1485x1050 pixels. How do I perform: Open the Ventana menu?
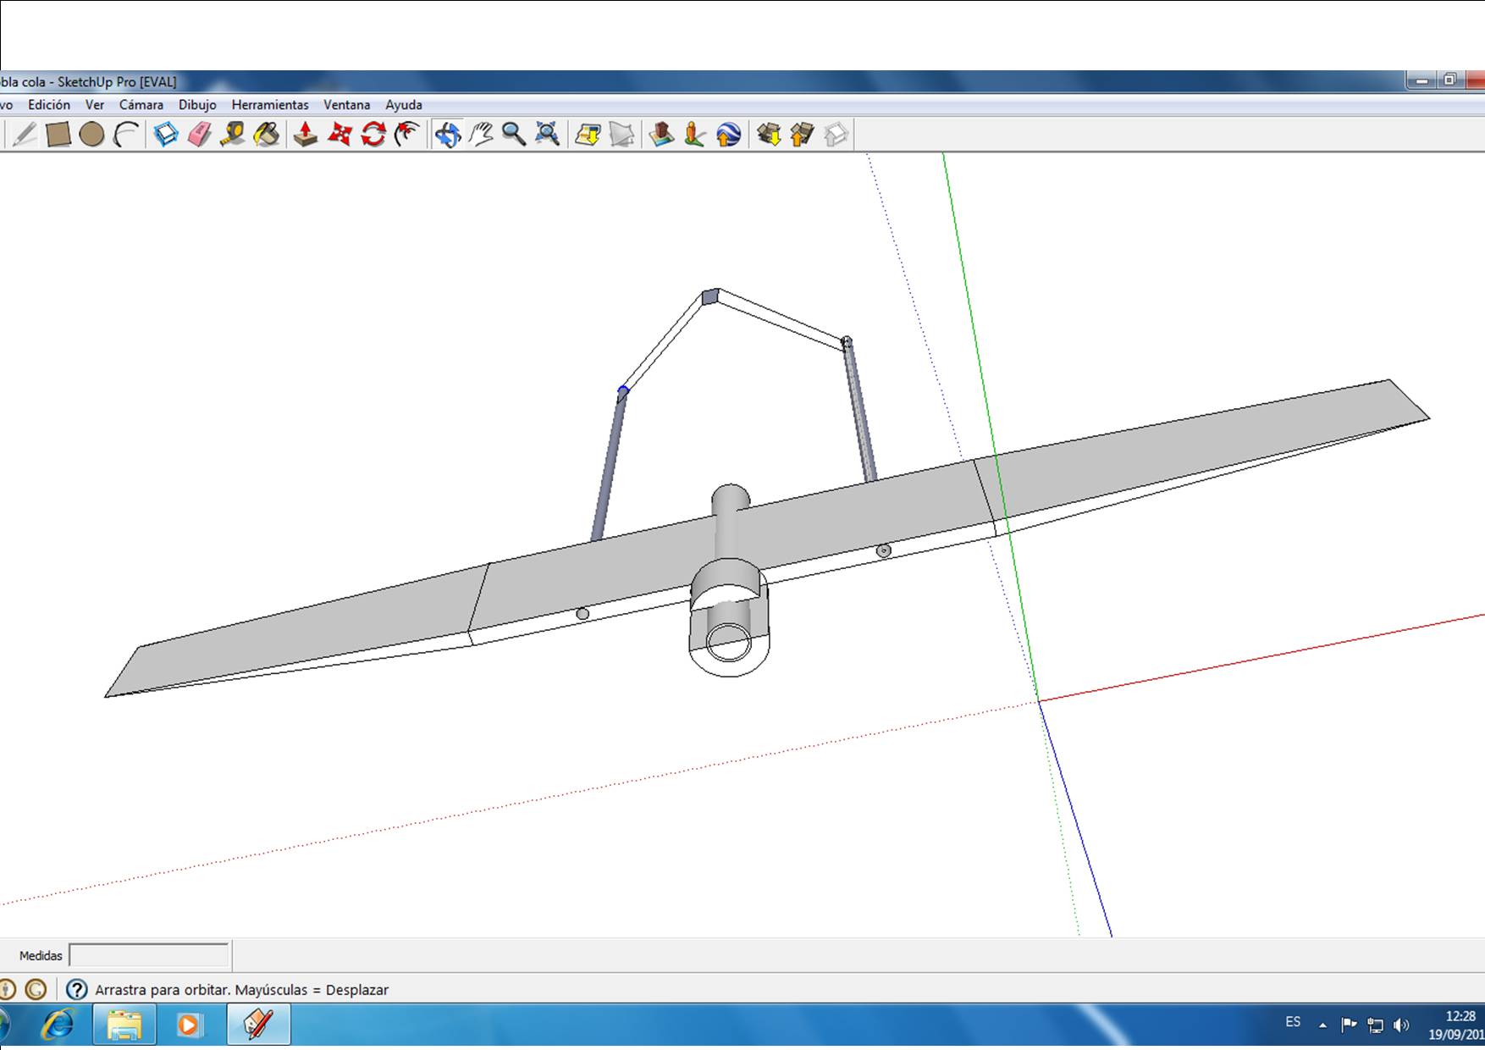(x=346, y=105)
